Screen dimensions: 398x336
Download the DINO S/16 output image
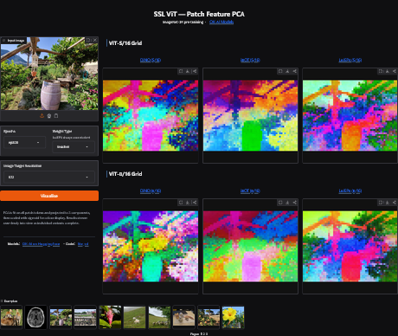coord(188,71)
